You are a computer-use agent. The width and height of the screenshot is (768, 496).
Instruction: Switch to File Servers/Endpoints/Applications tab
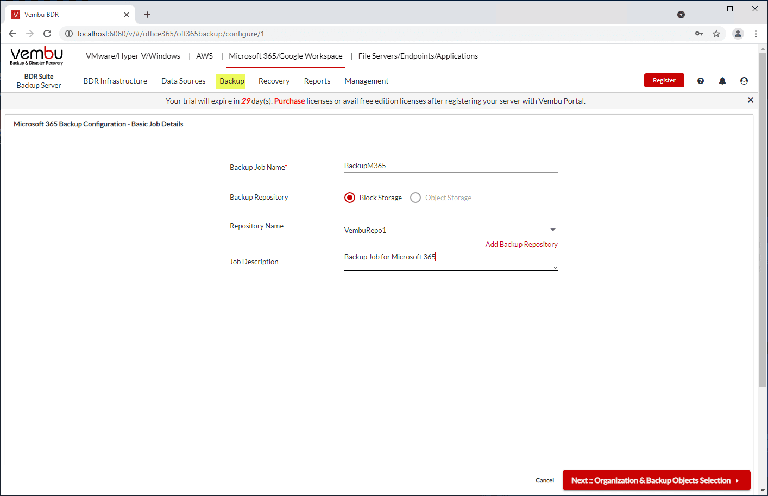418,56
